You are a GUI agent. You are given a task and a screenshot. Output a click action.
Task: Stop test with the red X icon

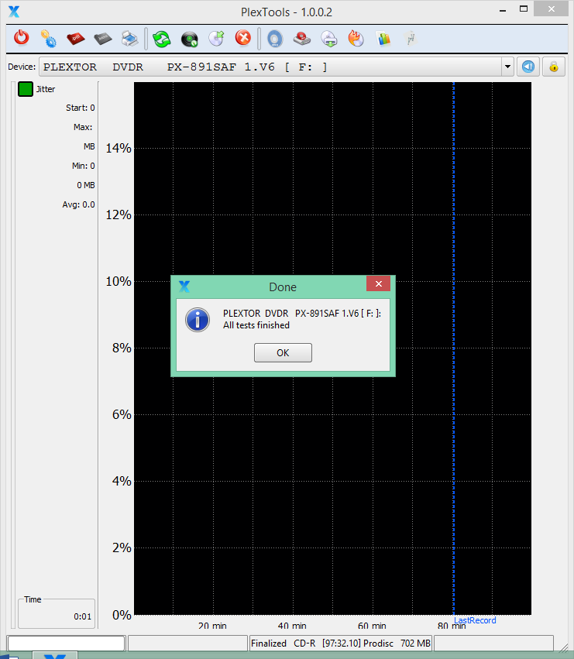click(243, 38)
